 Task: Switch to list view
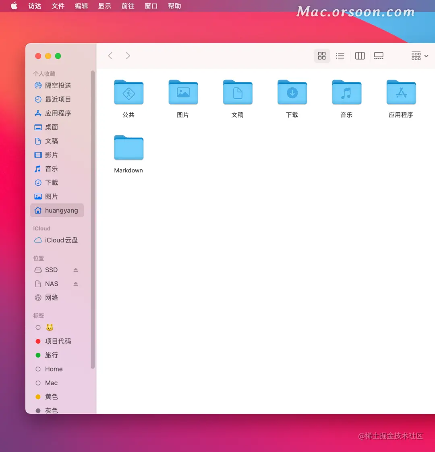point(340,56)
